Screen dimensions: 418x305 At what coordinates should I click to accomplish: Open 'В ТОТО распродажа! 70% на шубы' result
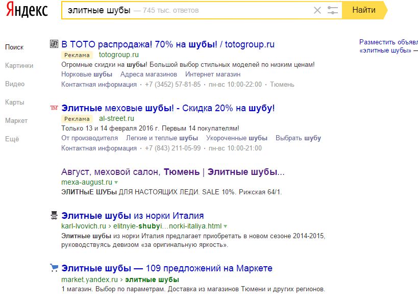(168, 44)
